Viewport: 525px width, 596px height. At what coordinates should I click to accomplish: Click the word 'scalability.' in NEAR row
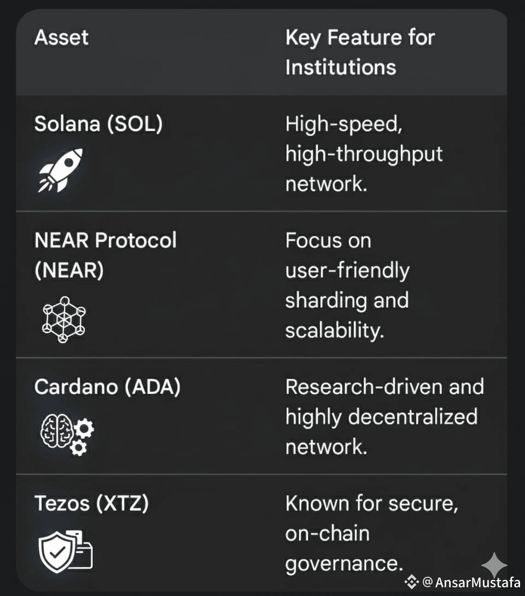point(334,330)
